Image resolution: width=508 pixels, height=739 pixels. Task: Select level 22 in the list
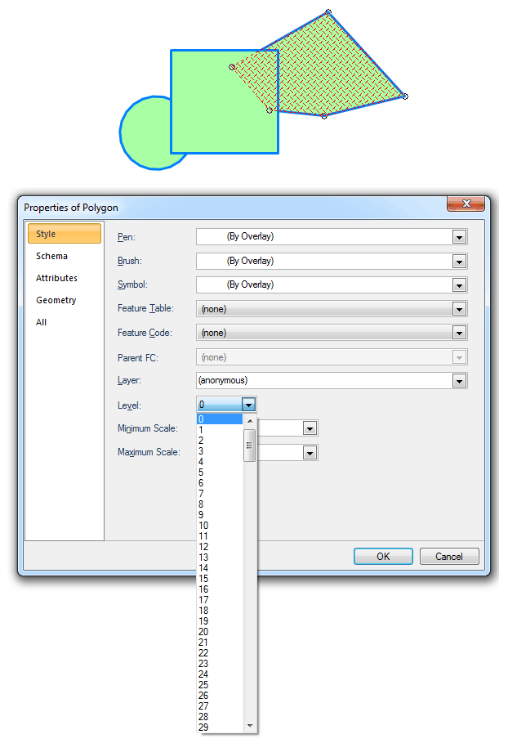click(220, 652)
